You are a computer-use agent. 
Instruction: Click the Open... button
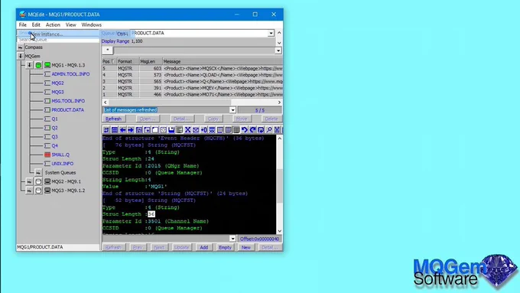point(148,119)
